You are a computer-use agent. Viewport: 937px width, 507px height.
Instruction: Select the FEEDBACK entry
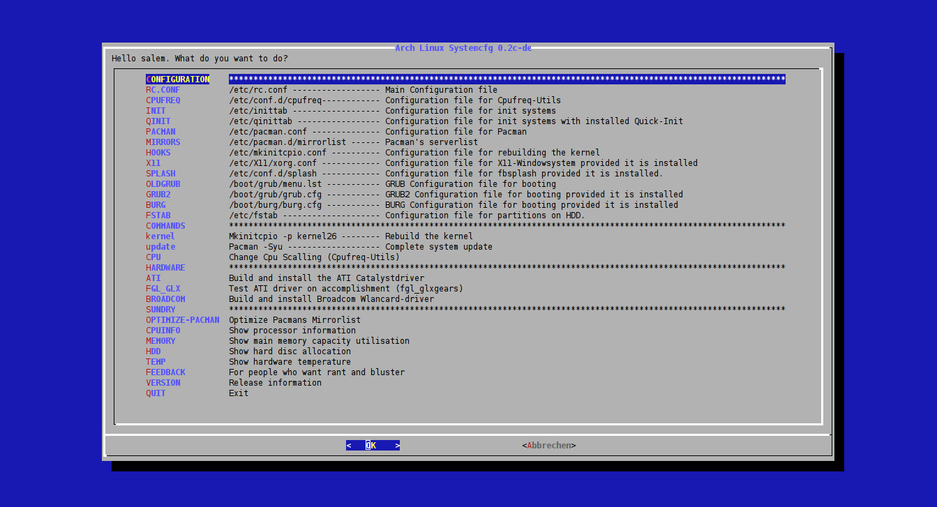point(165,372)
